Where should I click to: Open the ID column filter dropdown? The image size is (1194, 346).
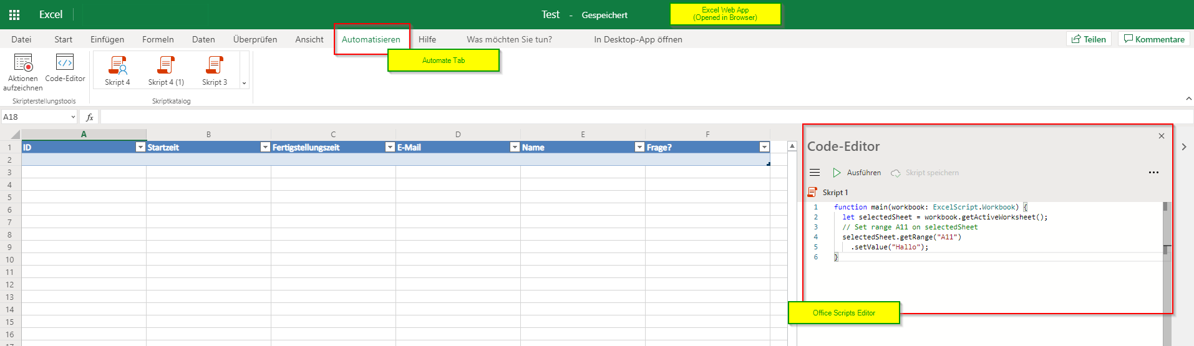click(140, 147)
